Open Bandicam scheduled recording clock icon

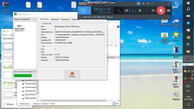pyautogui.click(x=148, y=3)
